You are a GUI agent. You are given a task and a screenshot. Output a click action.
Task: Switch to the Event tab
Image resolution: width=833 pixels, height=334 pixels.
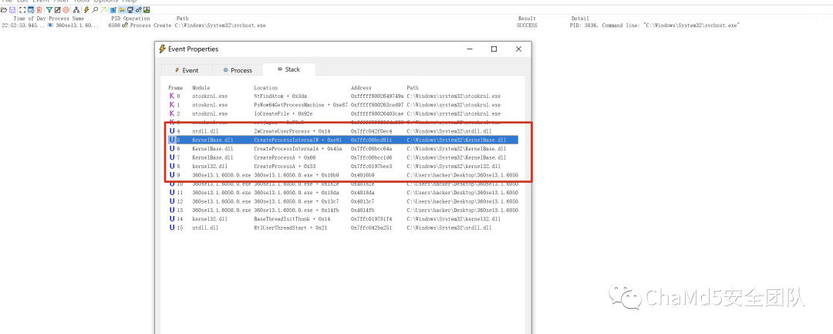pos(187,70)
